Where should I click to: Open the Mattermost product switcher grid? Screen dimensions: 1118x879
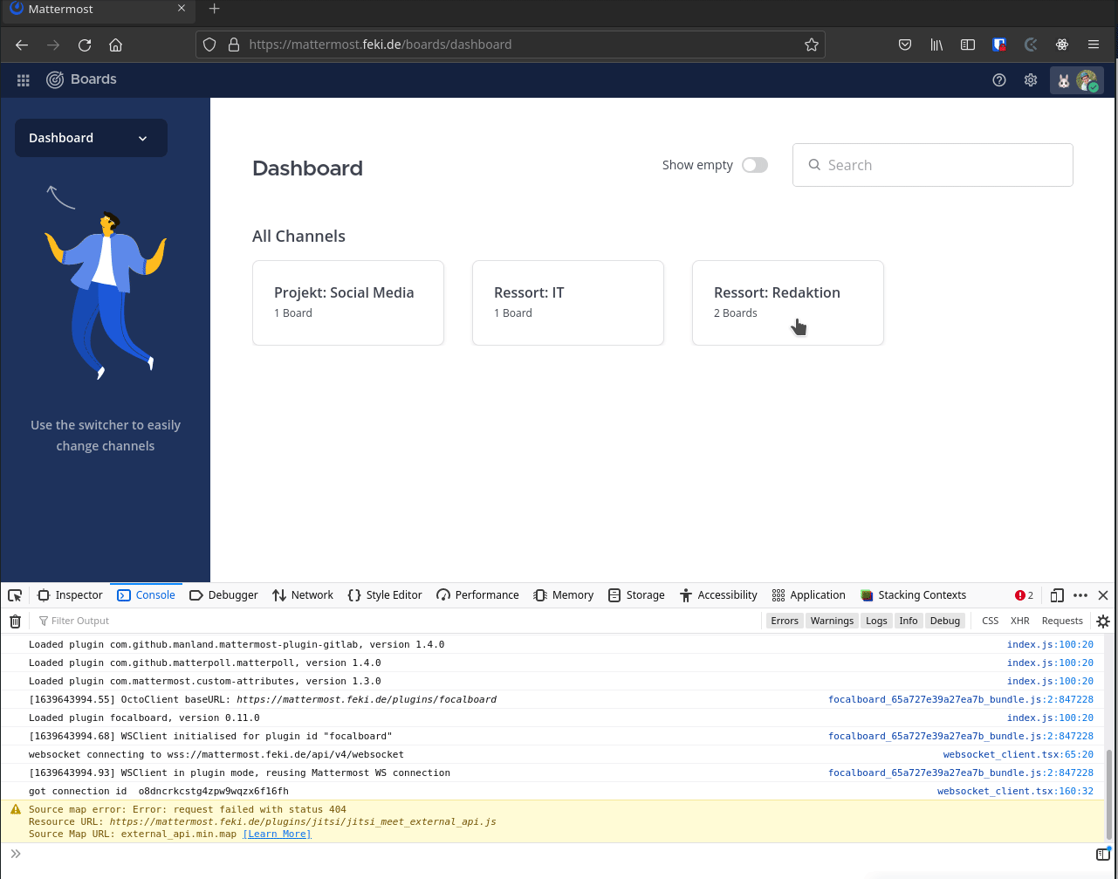23,79
